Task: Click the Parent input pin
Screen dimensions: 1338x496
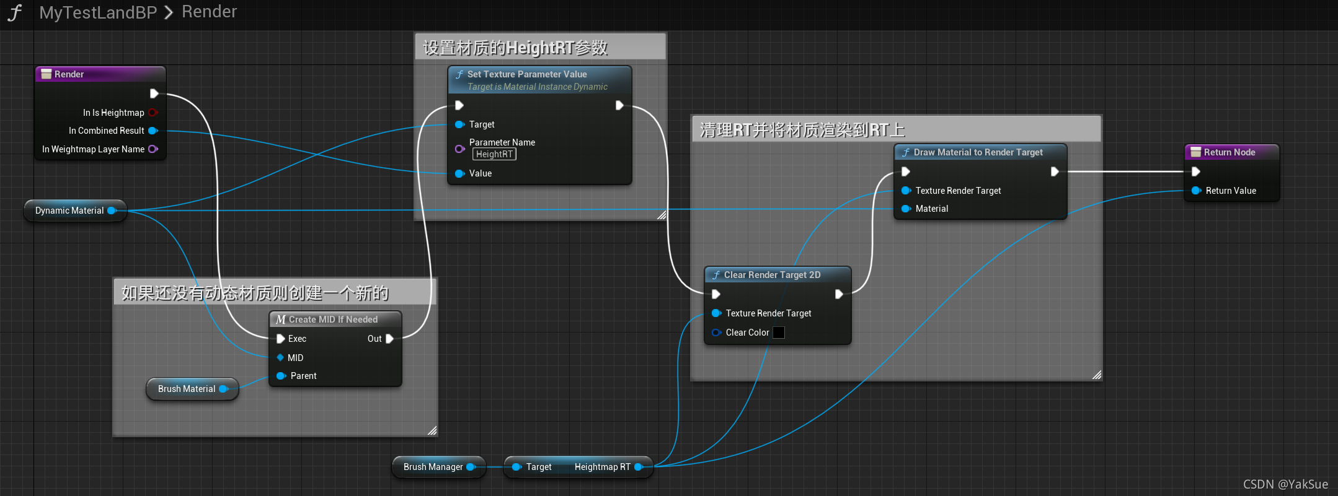Action: [280, 376]
